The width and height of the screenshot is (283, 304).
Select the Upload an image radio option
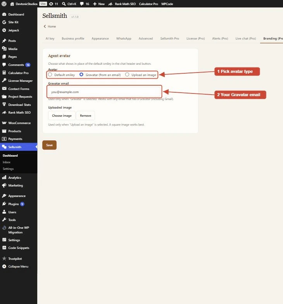coord(127,74)
